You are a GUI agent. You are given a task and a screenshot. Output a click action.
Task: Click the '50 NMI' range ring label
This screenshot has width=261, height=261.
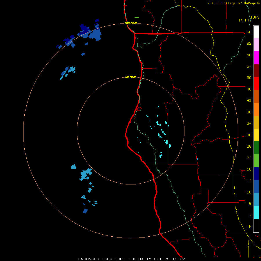130,77
